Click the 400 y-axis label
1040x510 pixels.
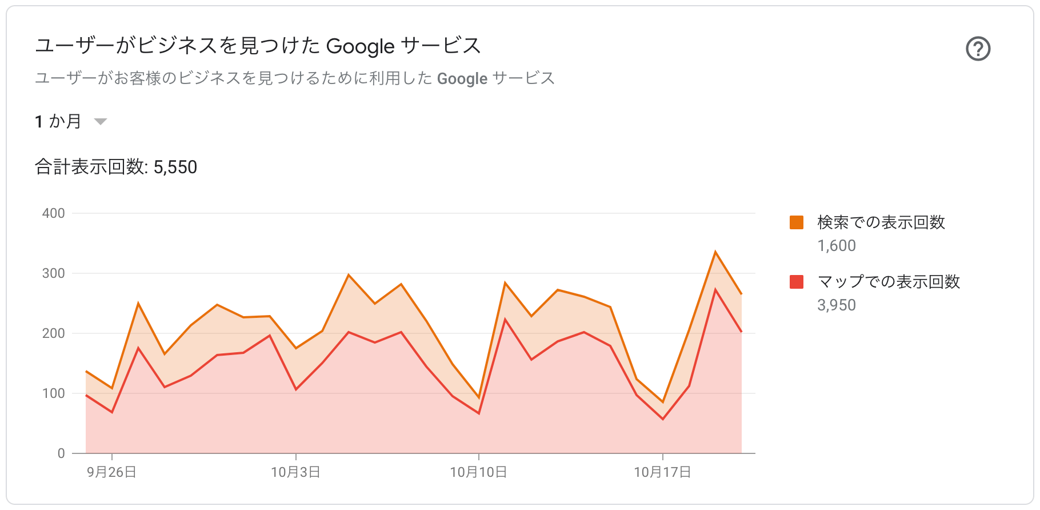coord(54,213)
